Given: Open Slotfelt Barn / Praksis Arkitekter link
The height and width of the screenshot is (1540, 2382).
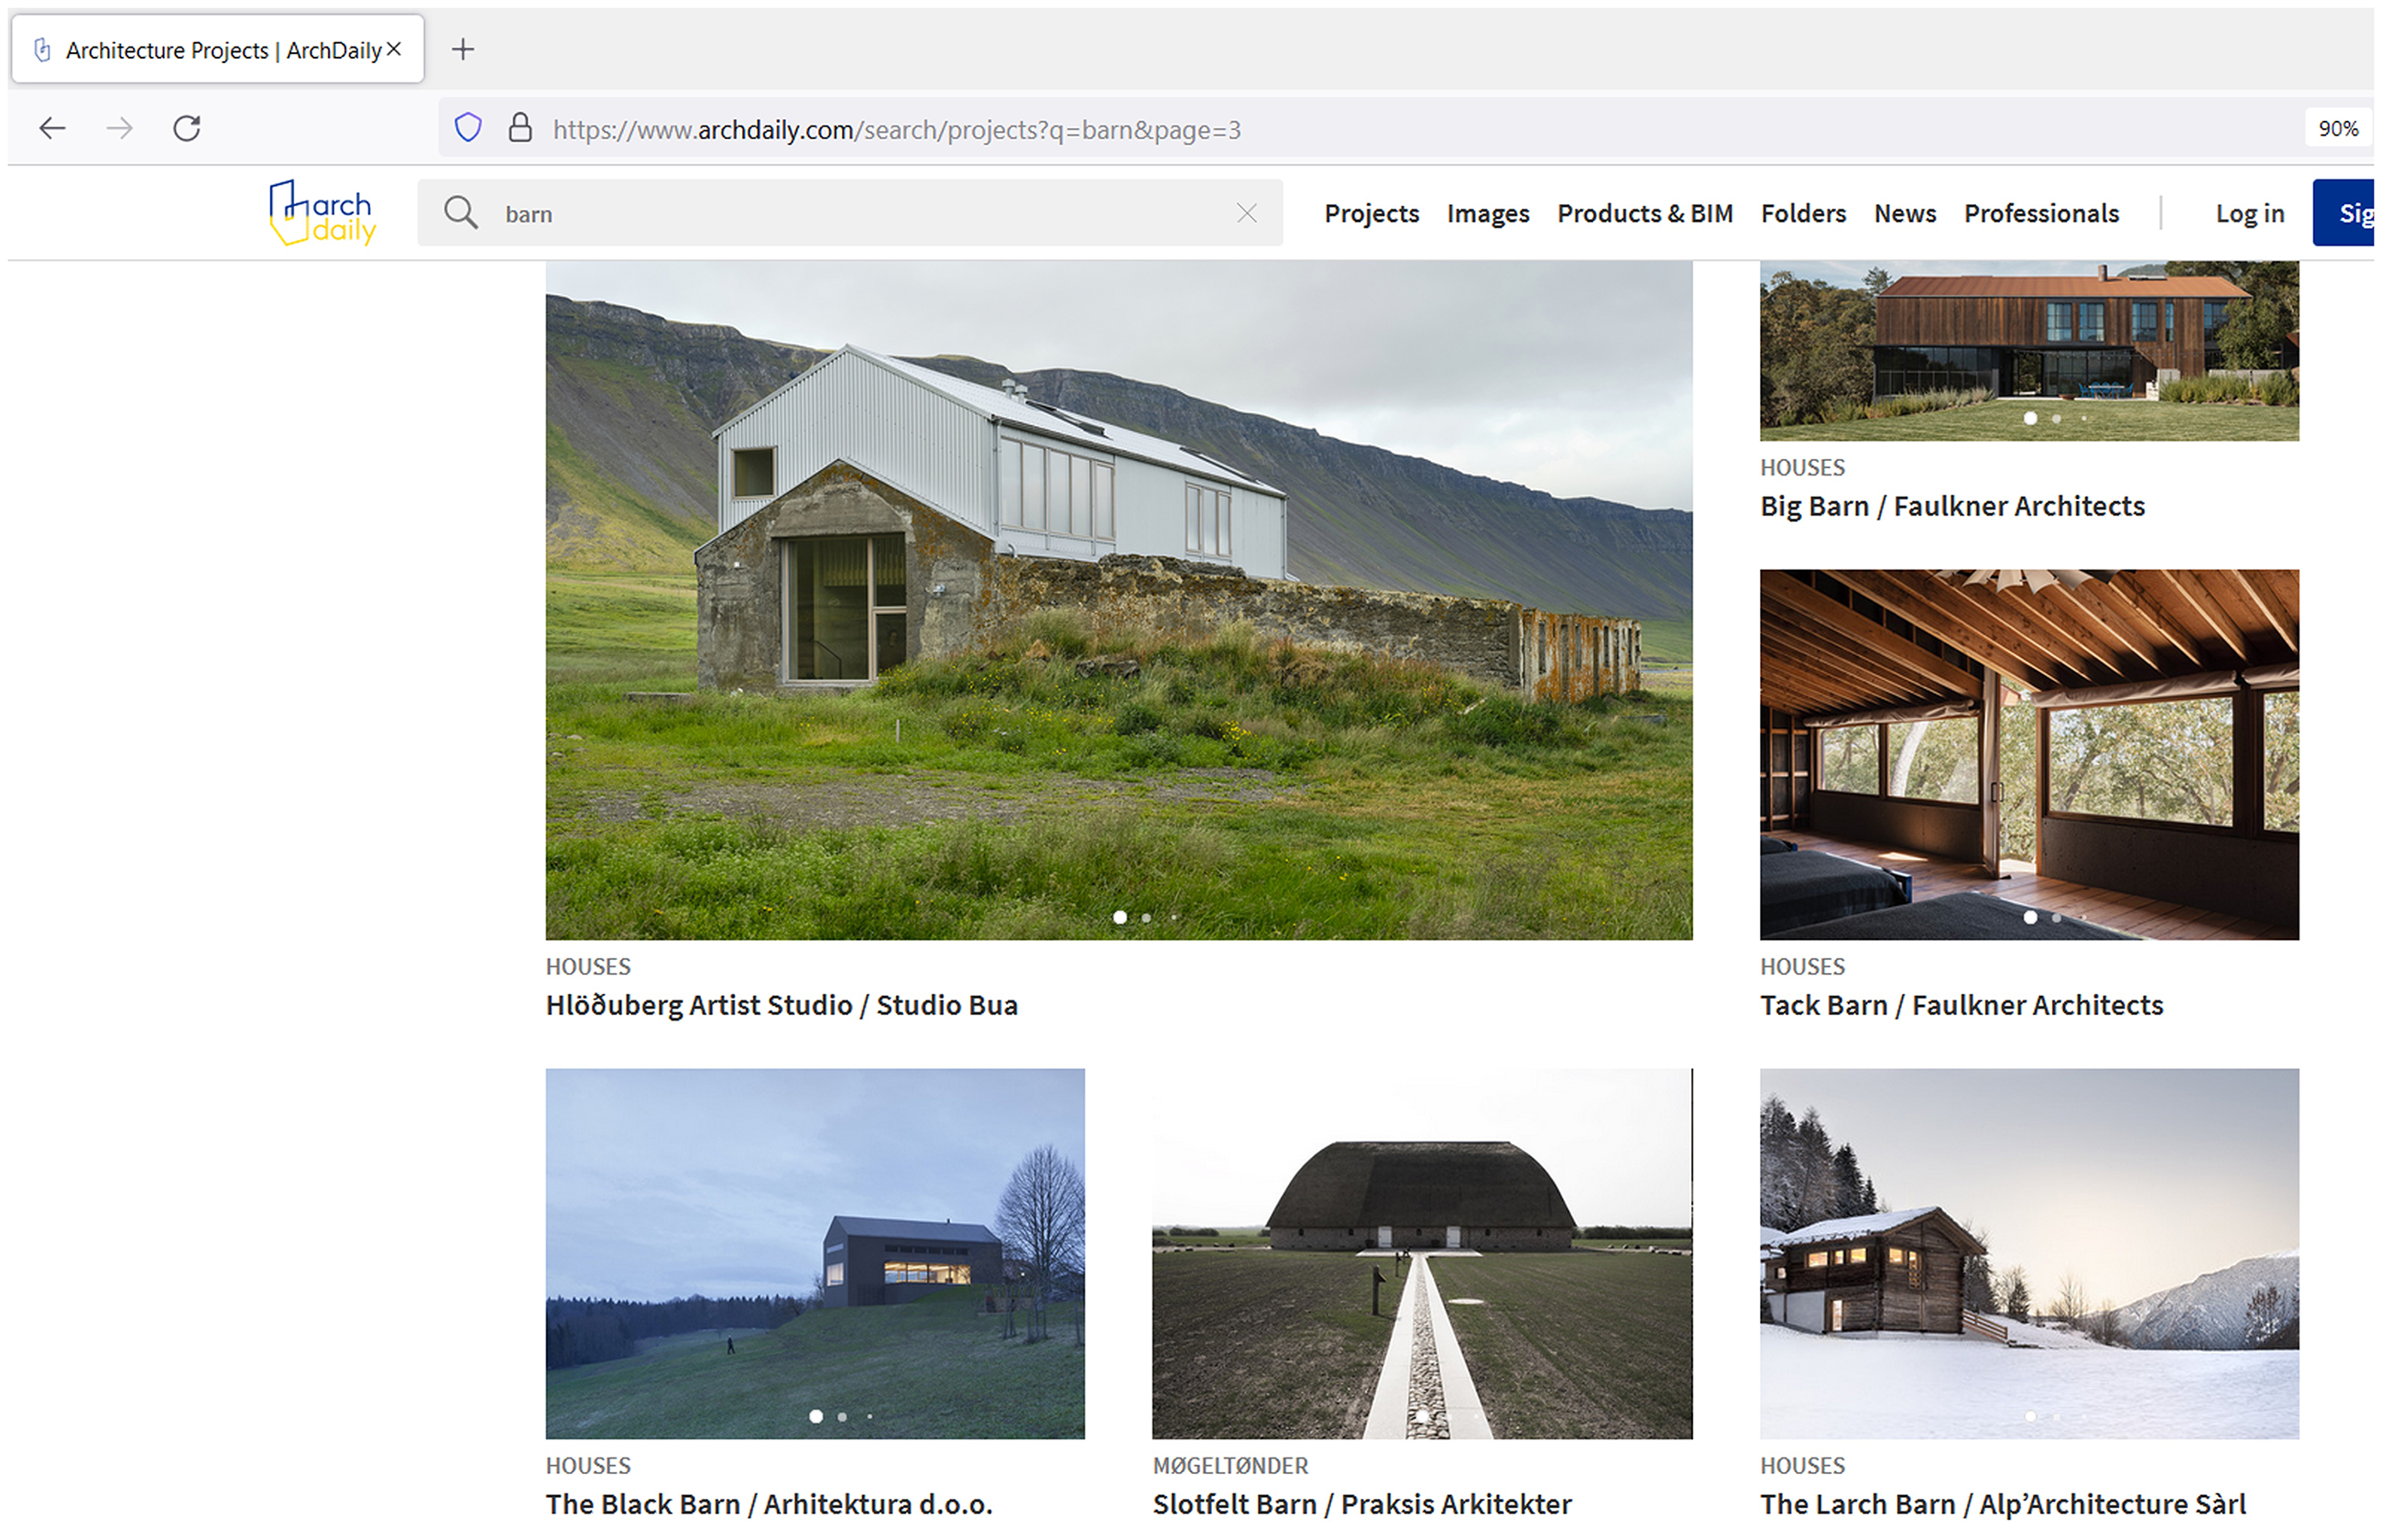Looking at the screenshot, I should coord(1361,1504).
